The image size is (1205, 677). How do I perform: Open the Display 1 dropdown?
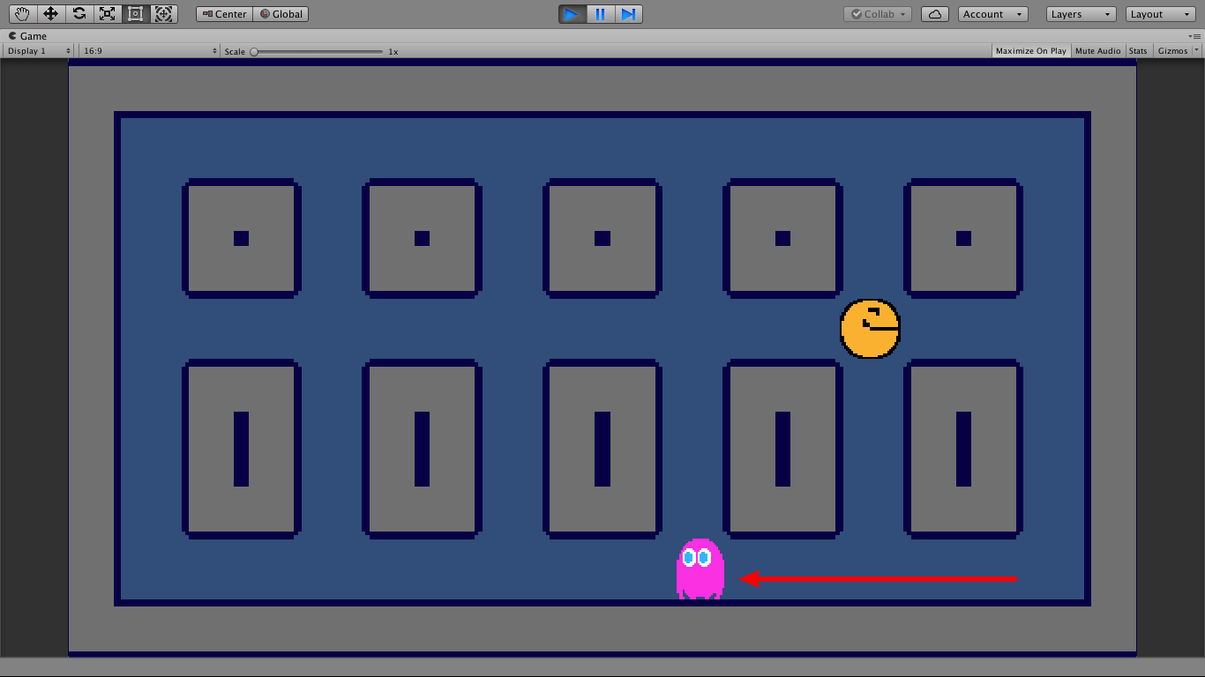[39, 51]
